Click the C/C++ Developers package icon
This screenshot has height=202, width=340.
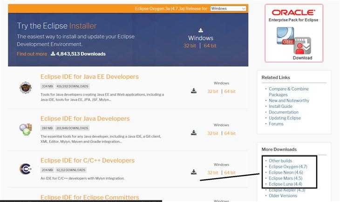pos(26,169)
